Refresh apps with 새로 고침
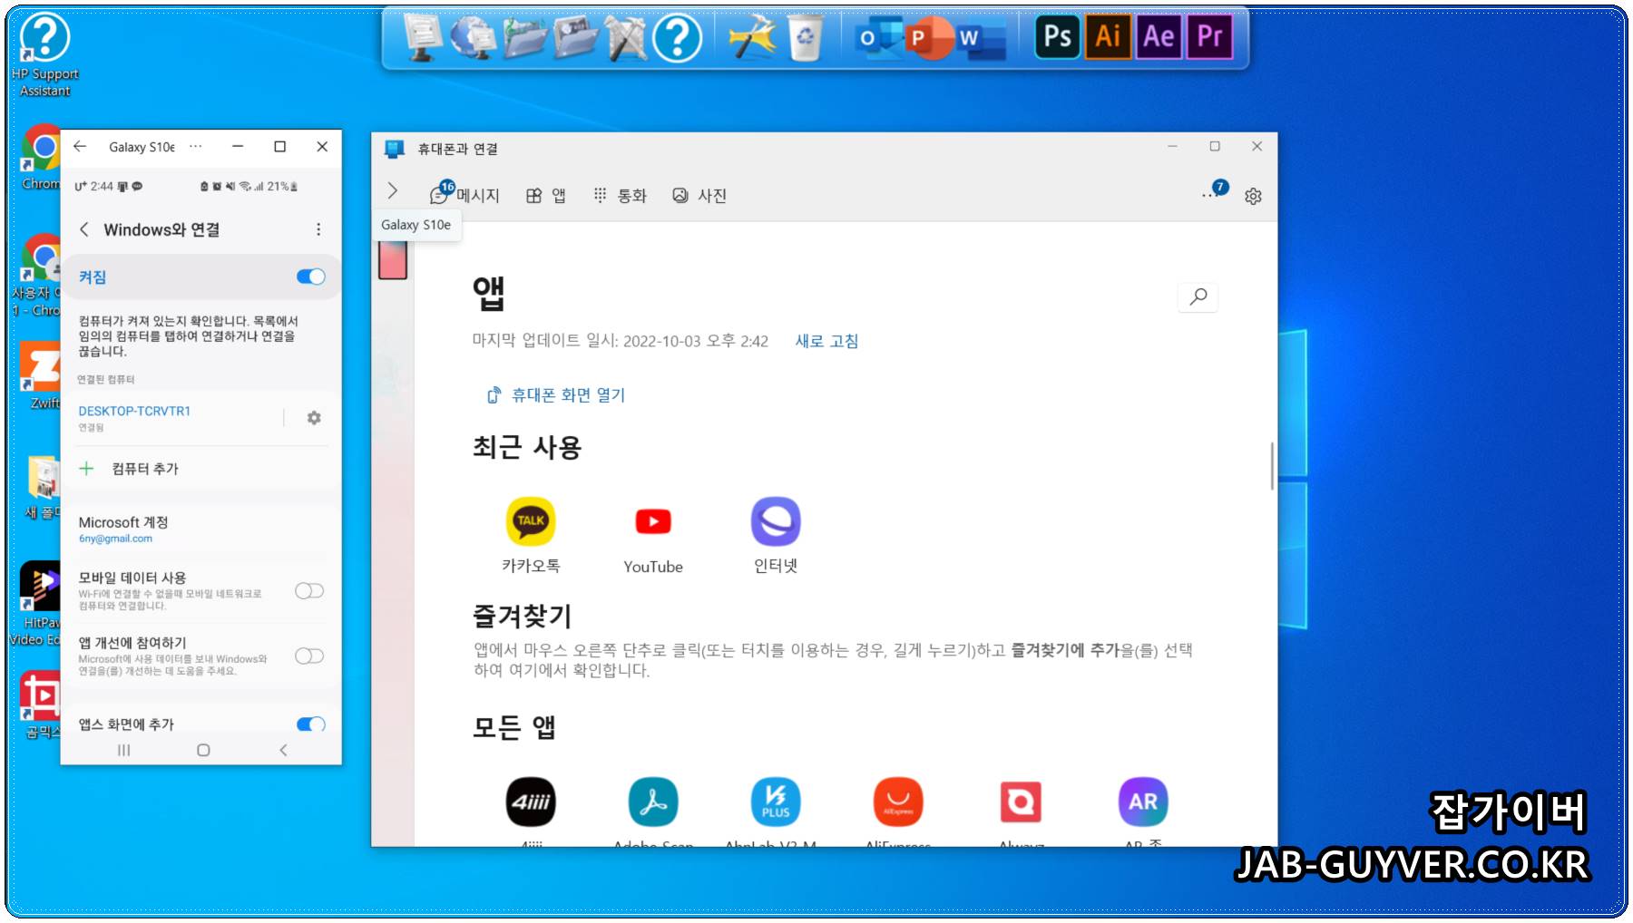 [826, 341]
